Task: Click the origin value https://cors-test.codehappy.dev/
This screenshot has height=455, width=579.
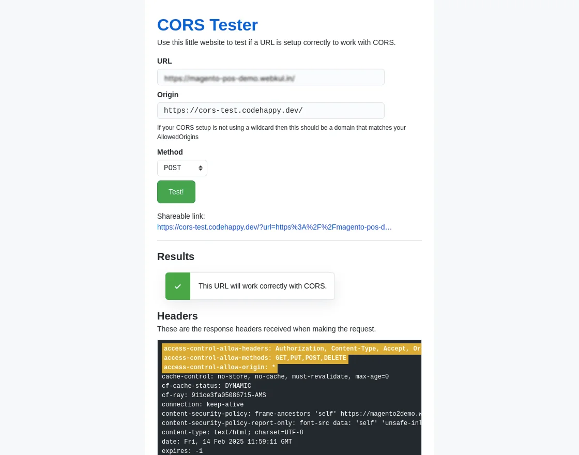Action: [233, 111]
